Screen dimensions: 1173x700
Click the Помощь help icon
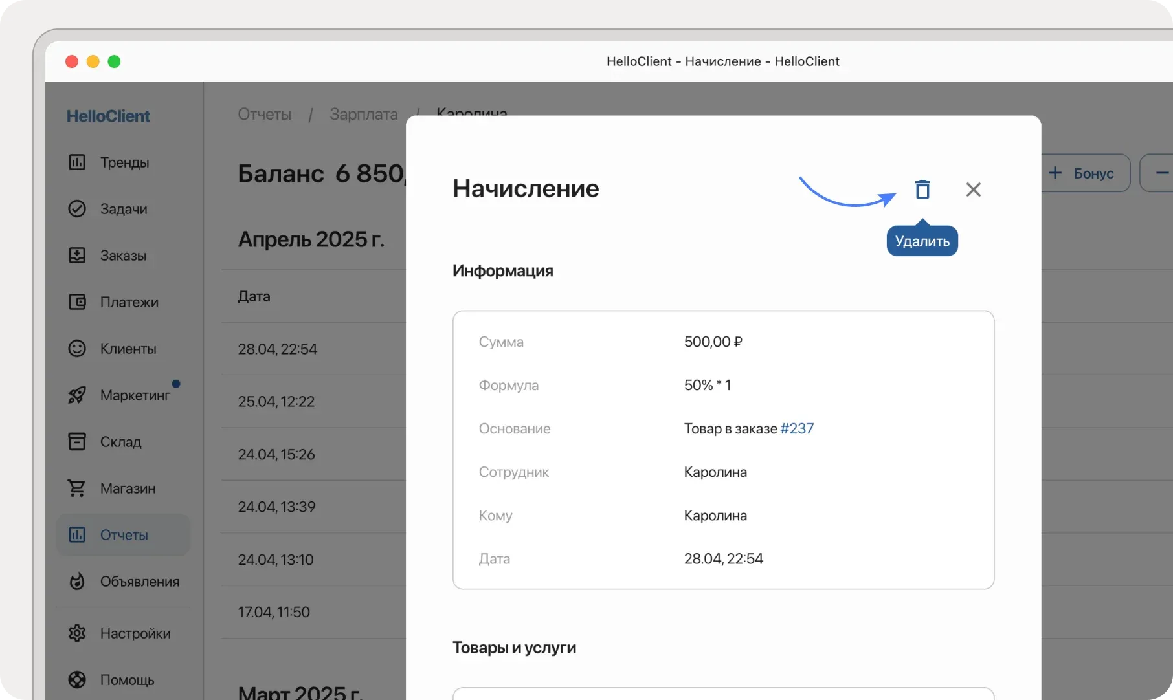77,679
